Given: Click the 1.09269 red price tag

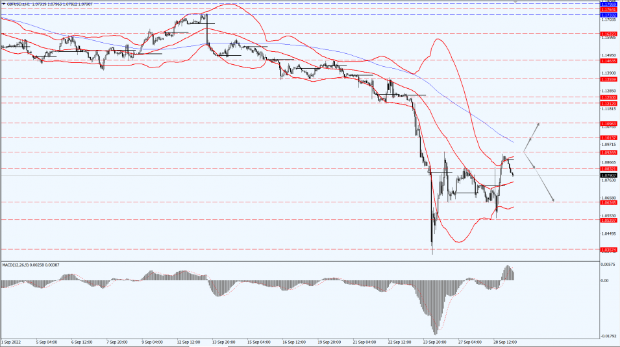Looking at the screenshot, I should [608, 152].
